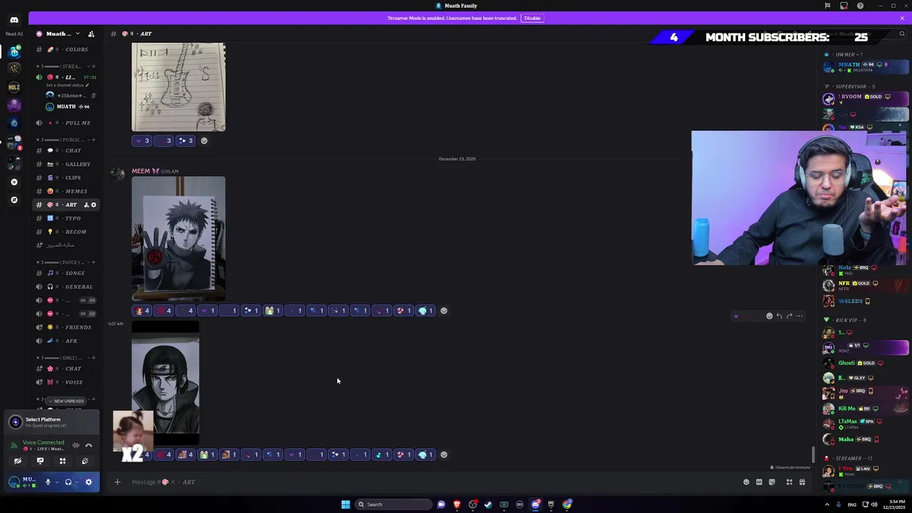Switch to the MEMES channel
The image size is (912, 513).
pos(67,191)
